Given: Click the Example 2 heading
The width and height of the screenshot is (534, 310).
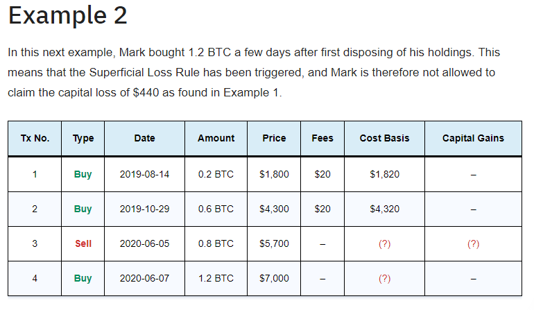Looking at the screenshot, I should pyautogui.click(x=67, y=16).
